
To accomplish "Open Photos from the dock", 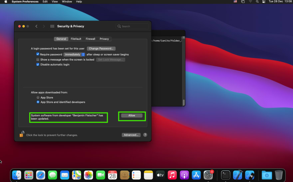I will pos(89,175).
